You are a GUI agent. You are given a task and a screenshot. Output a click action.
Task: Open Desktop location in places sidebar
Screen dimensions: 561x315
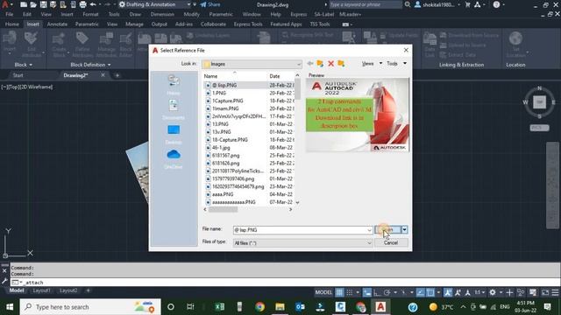click(174, 134)
